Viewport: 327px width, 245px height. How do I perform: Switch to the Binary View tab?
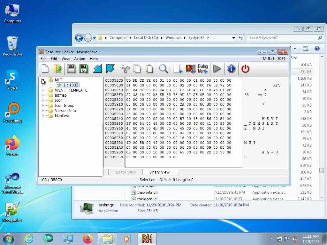160,172
